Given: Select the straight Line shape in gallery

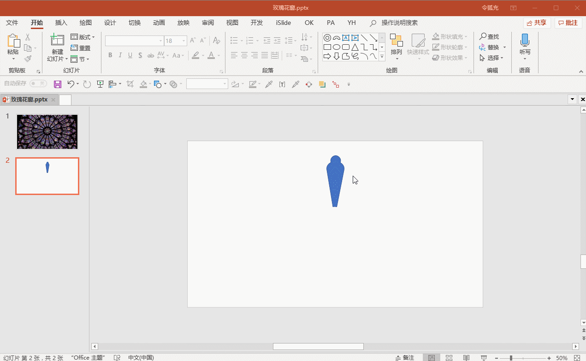Looking at the screenshot, I should pyautogui.click(x=364, y=38).
